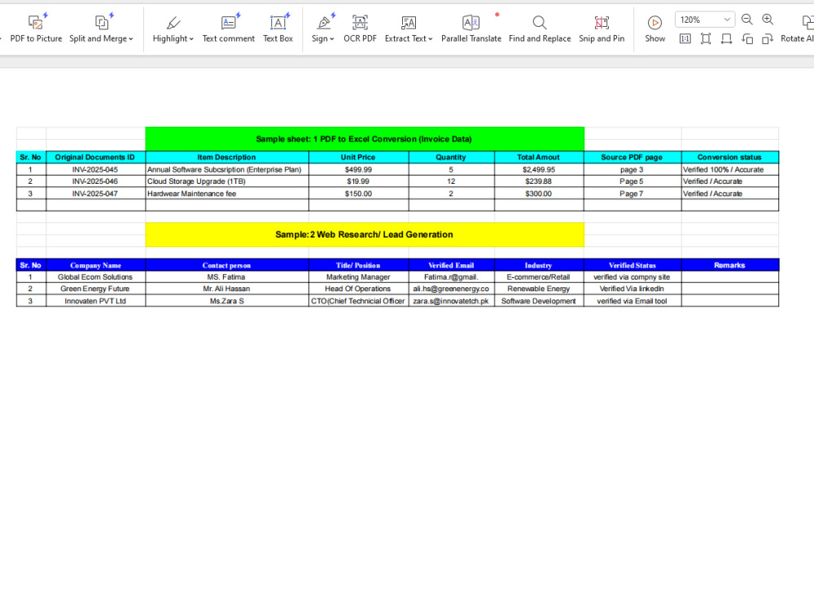The height and width of the screenshot is (610, 814).
Task: Open the PDF to Picture tool
Action: 36,29
